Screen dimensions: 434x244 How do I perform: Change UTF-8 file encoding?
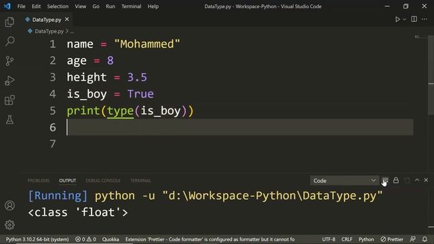(x=328, y=239)
